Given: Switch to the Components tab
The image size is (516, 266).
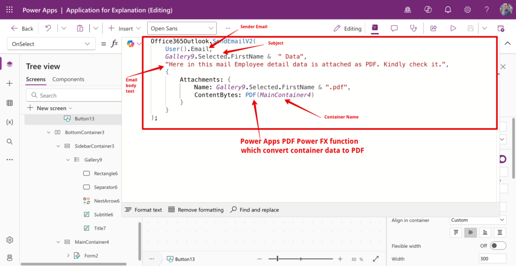Looking at the screenshot, I should coord(68,79).
